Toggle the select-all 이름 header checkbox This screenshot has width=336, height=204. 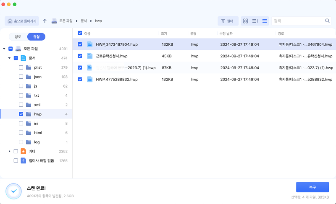pyautogui.click(x=80, y=33)
